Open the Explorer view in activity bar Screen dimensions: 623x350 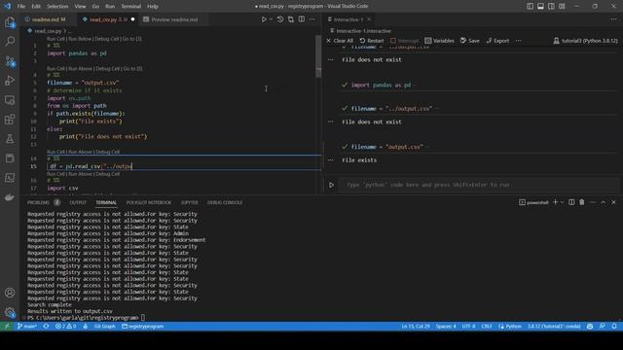point(10,22)
